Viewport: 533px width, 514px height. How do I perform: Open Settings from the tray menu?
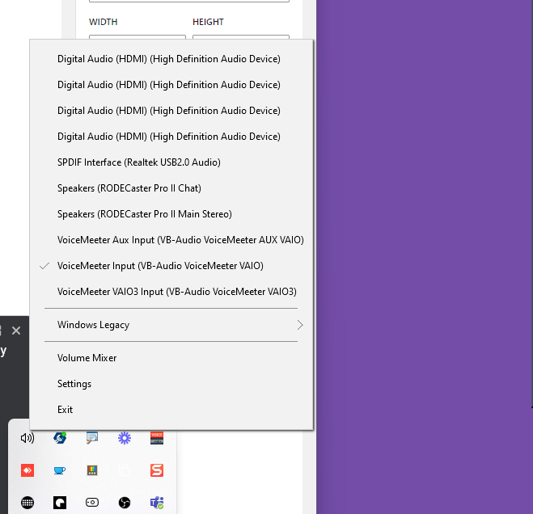pos(171,384)
